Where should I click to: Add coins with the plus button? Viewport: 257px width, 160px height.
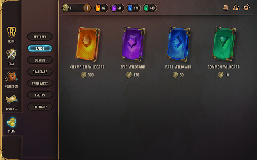[87, 8]
